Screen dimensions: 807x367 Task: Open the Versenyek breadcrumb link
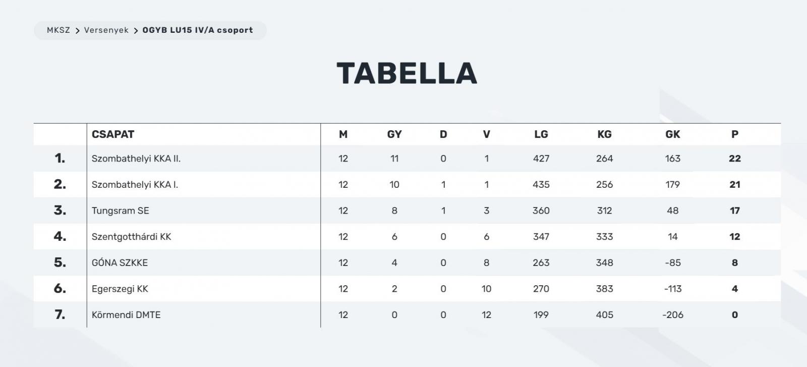click(x=106, y=30)
